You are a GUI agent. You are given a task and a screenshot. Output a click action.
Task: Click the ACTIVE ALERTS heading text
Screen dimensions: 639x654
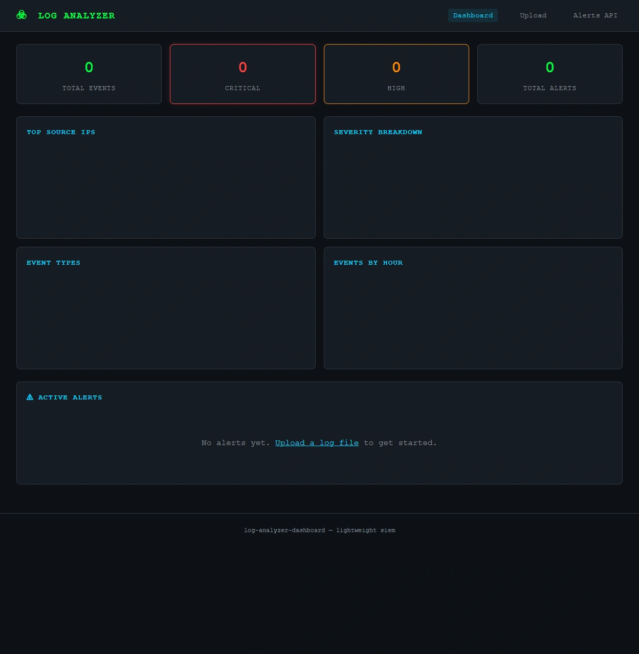tap(70, 397)
